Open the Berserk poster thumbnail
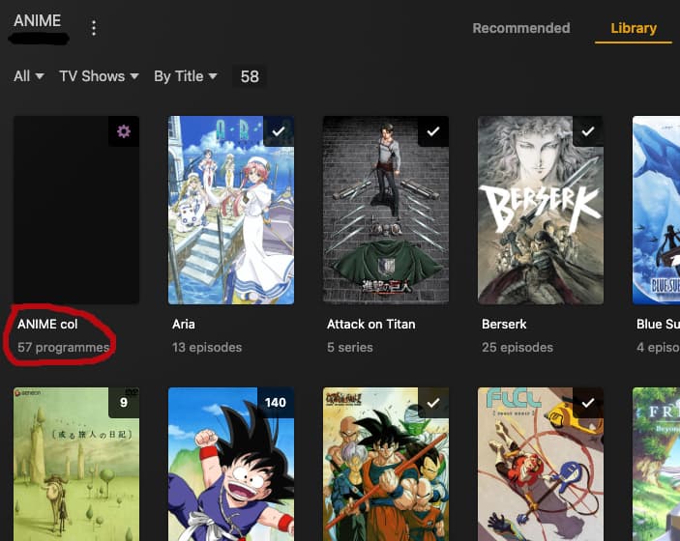The image size is (680, 541). click(541, 210)
